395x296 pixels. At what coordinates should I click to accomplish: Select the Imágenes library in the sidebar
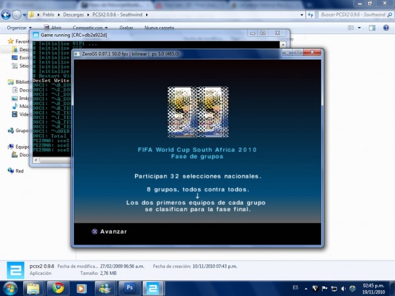click(20, 98)
